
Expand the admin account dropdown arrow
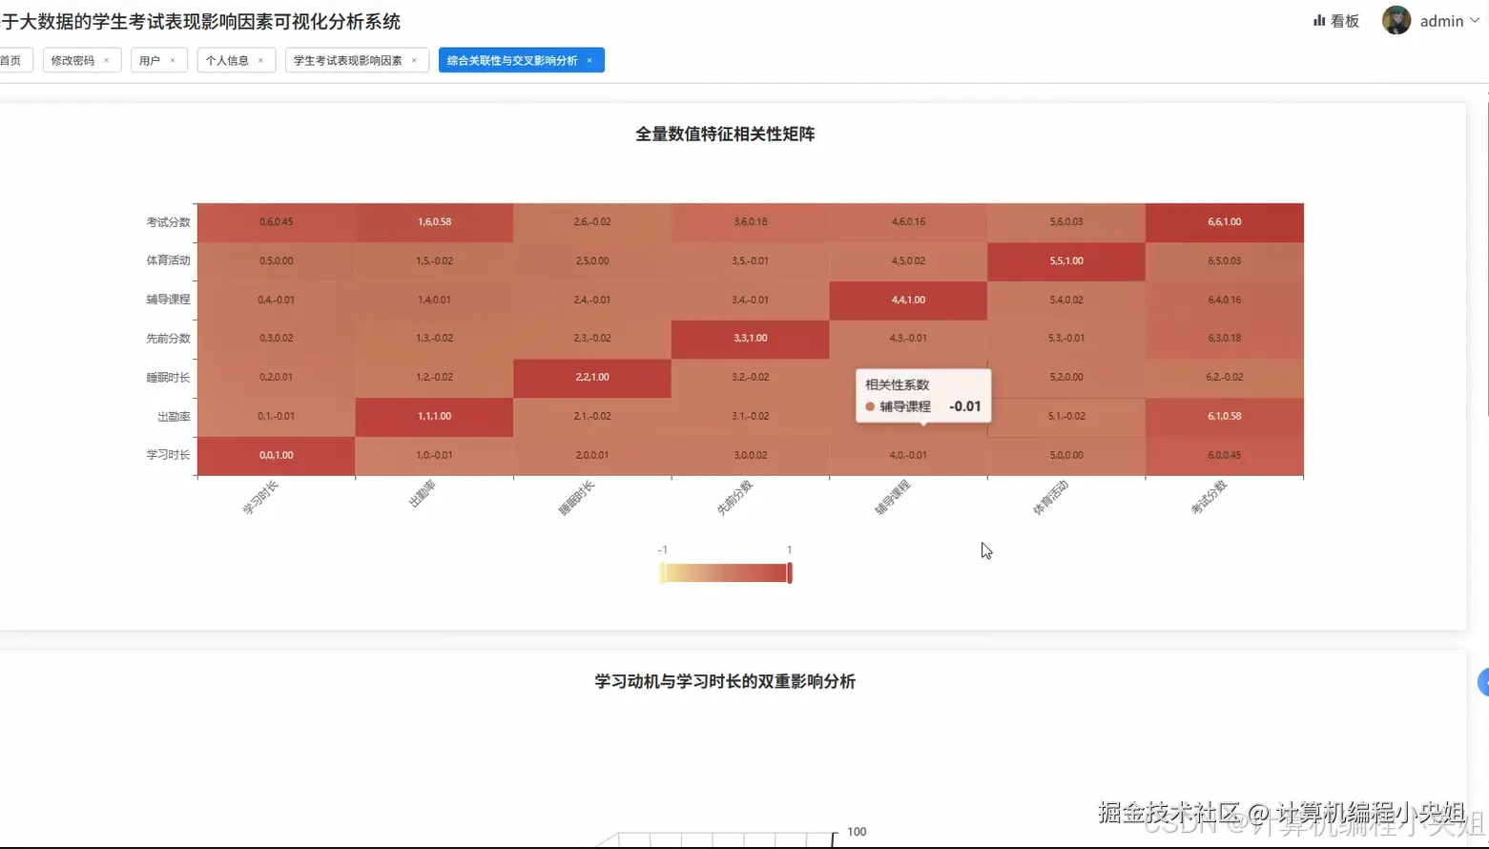coord(1475,20)
